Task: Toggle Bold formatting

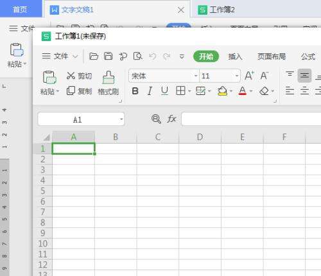Action: [135, 91]
